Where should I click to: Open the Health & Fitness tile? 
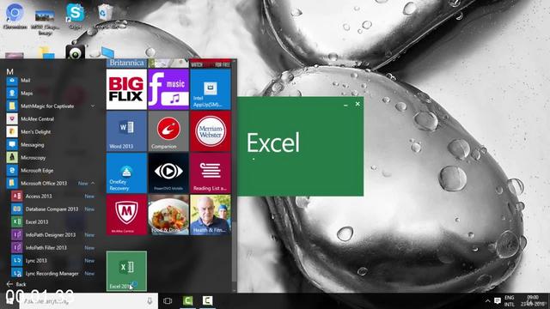tap(211, 215)
